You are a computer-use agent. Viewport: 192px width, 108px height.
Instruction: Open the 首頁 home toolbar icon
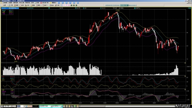4,5
